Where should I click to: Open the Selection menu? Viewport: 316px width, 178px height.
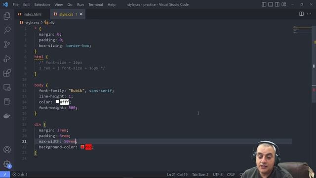(42, 4)
